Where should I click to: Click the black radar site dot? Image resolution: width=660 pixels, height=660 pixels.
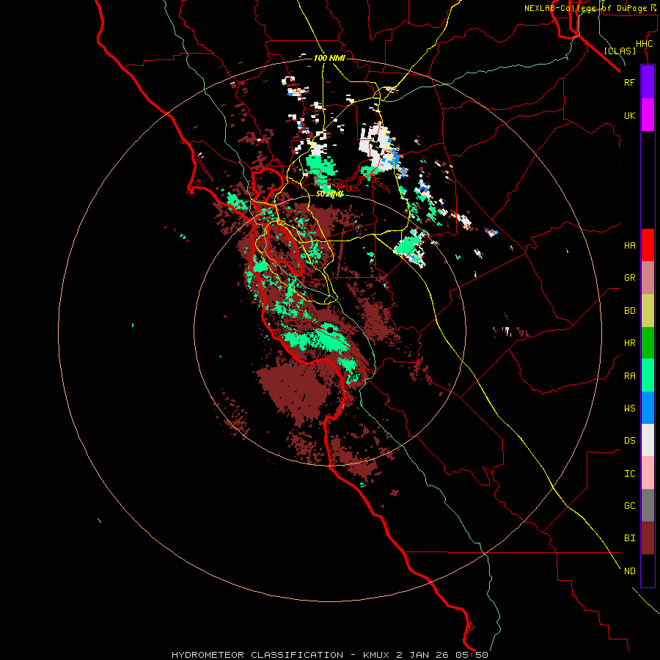click(331, 329)
